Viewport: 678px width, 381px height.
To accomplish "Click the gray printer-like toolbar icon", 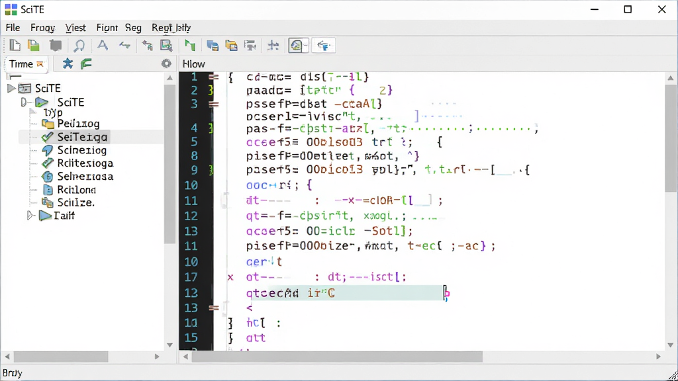I will point(250,46).
